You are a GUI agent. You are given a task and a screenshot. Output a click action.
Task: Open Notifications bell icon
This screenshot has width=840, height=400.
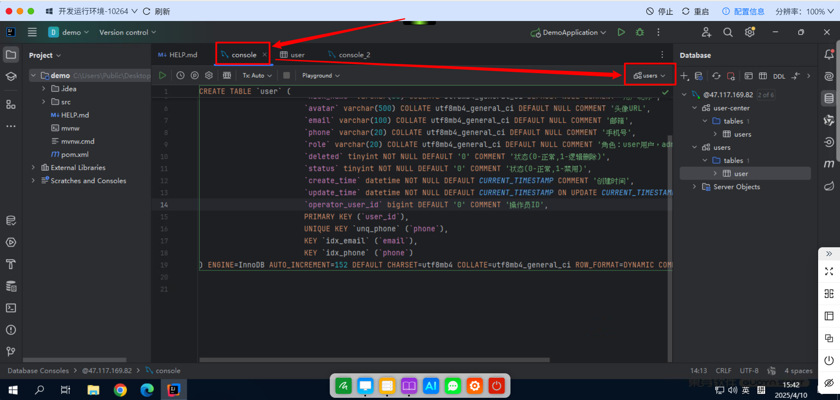click(829, 54)
